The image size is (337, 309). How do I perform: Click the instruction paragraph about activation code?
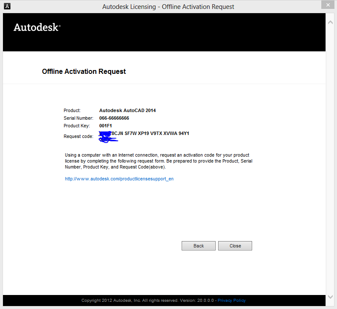(159, 161)
